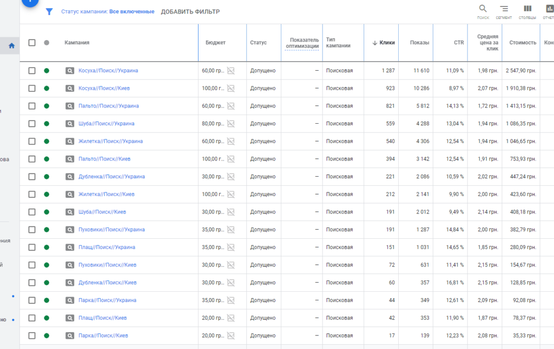This screenshot has height=349, width=554.
Task: Check the Косуха//Поиск//Киев row checkbox
Action: (x=32, y=88)
